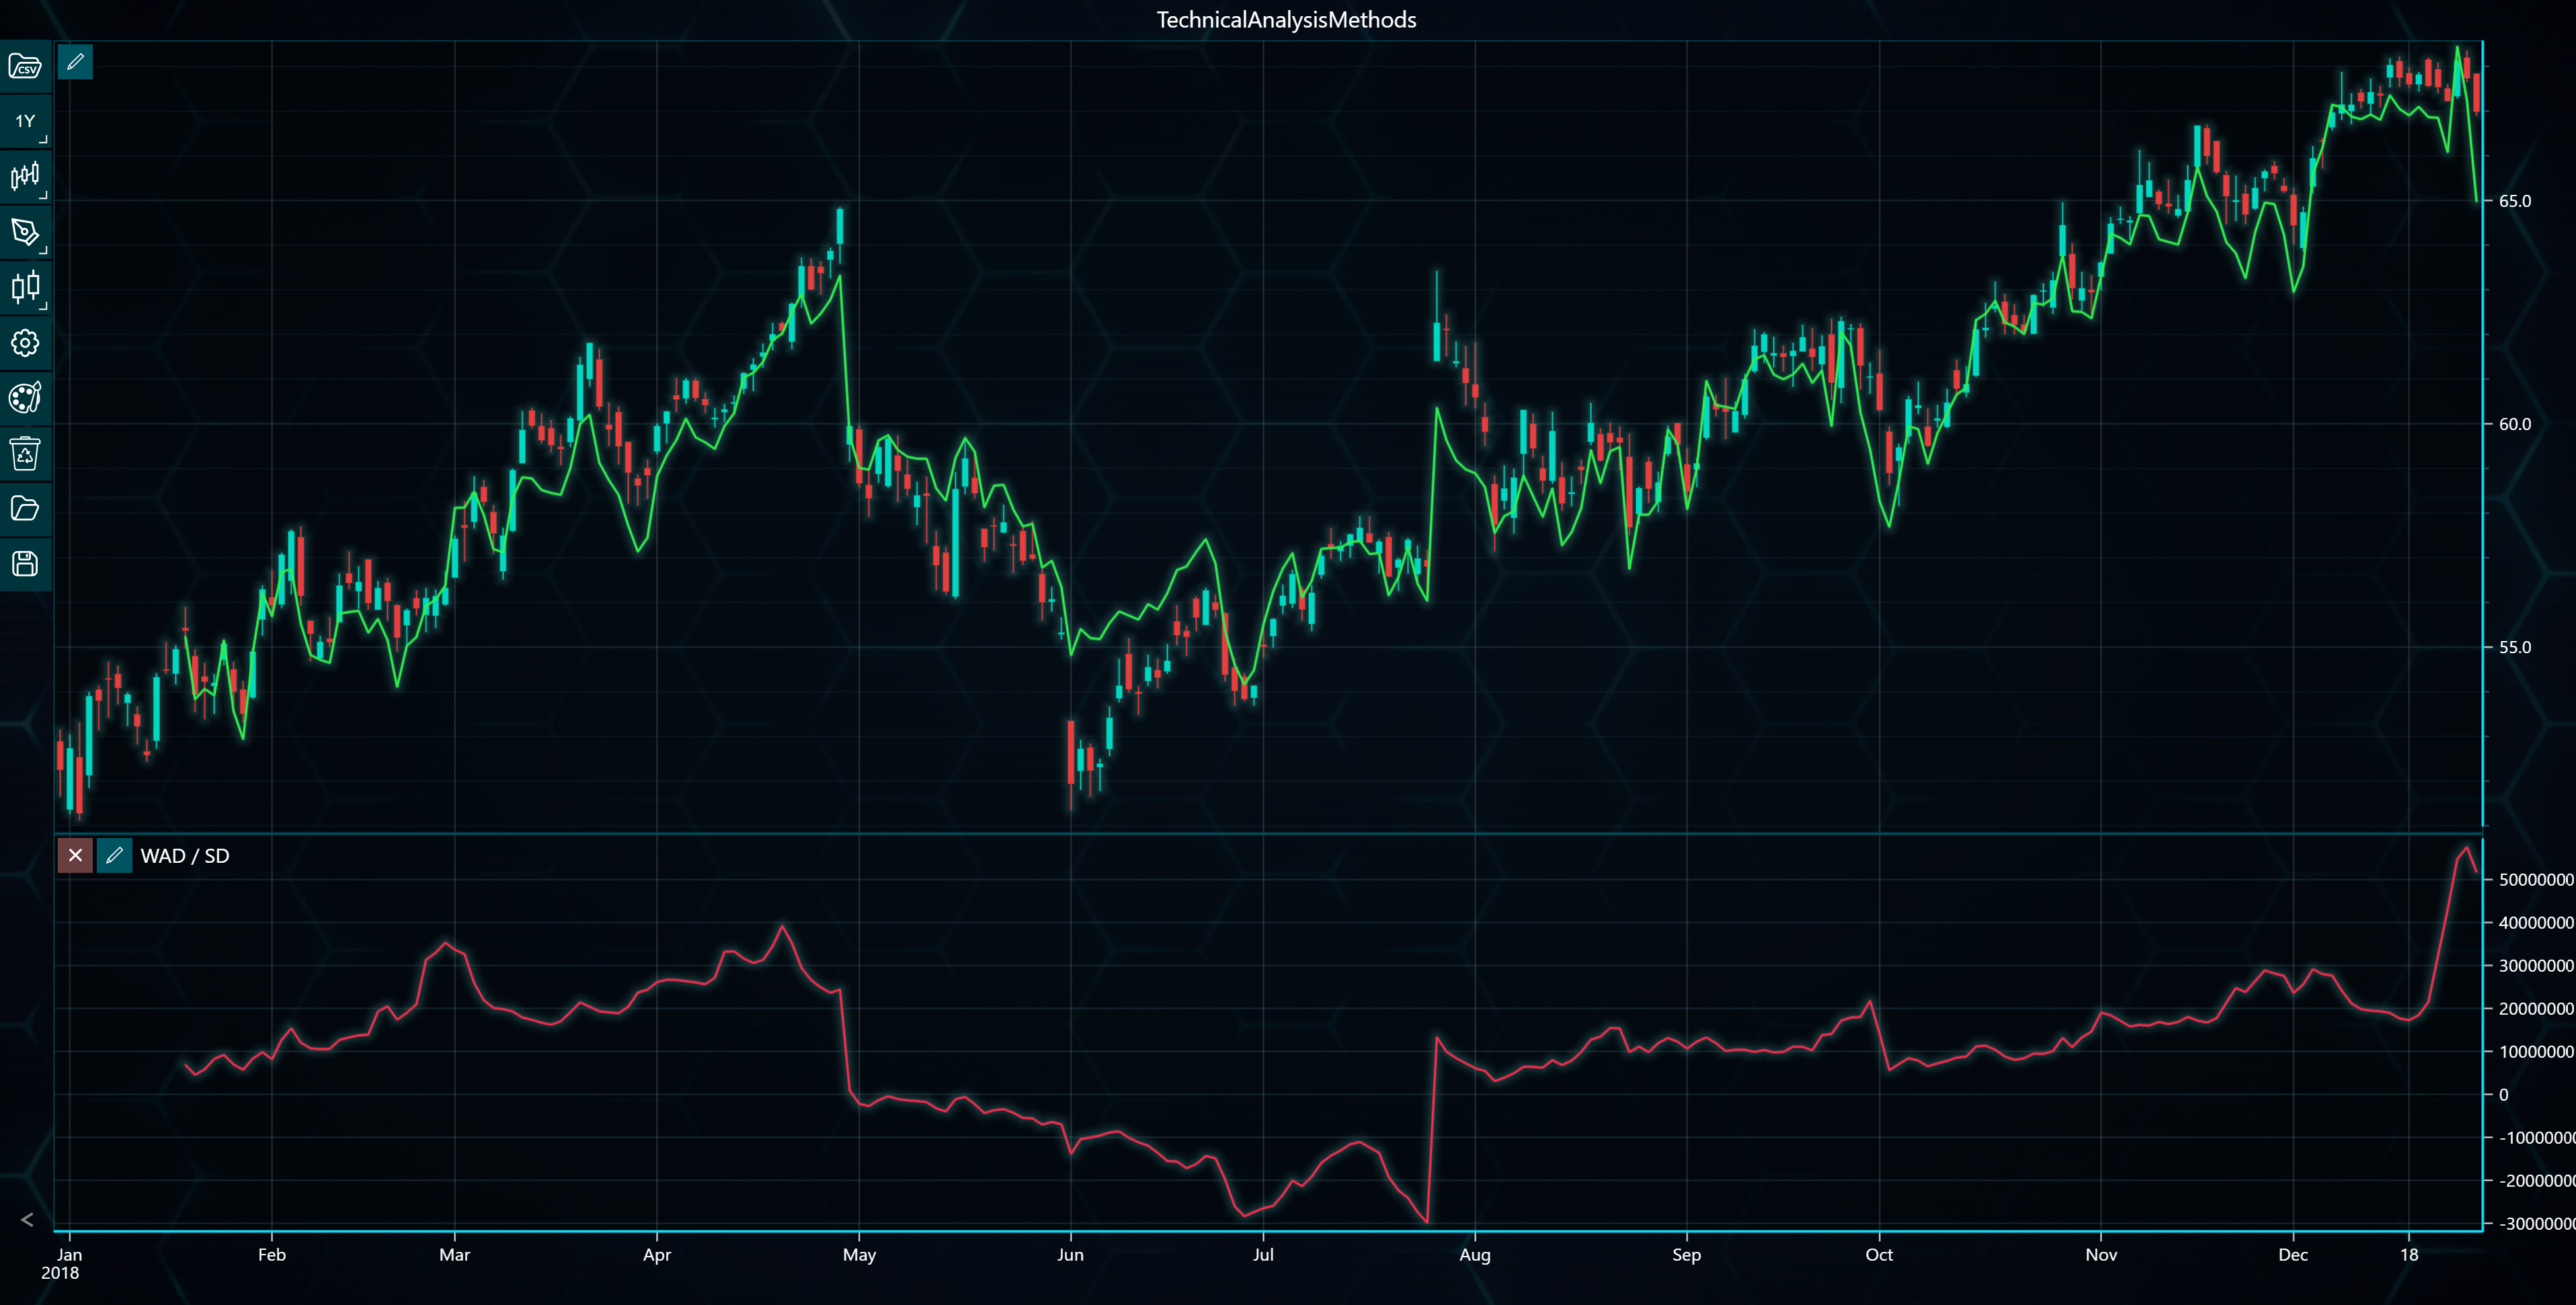Image resolution: width=2576 pixels, height=1305 pixels.
Task: Click the Dec label on time axis
Action: (2293, 1255)
